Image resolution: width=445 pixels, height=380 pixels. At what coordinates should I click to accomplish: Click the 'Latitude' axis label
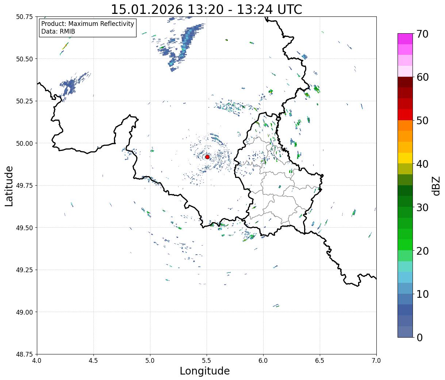[x=9, y=186]
